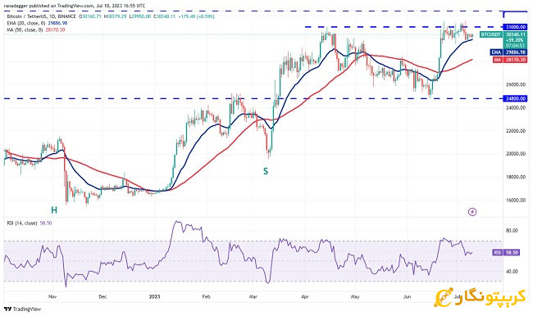
Task: Click the 24000.00 price axis label
Action: [x=516, y=107]
